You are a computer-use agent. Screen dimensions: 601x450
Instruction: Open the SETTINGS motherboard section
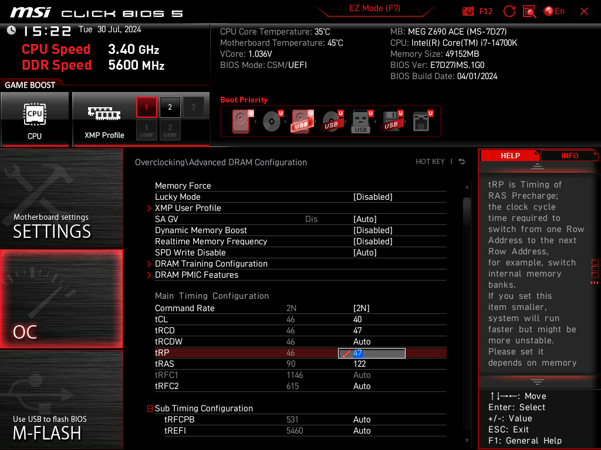point(61,198)
